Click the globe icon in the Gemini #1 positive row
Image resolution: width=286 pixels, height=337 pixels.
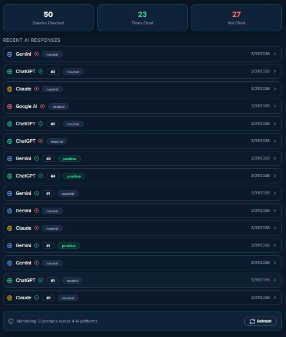(10, 246)
